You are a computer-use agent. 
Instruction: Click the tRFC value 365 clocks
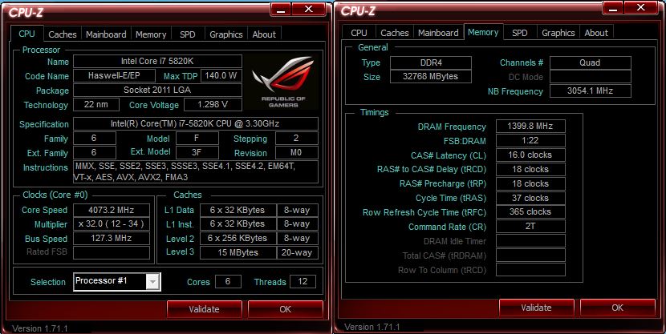click(530, 212)
